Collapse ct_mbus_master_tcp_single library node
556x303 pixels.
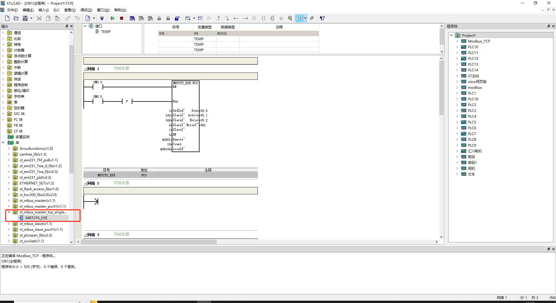9,212
